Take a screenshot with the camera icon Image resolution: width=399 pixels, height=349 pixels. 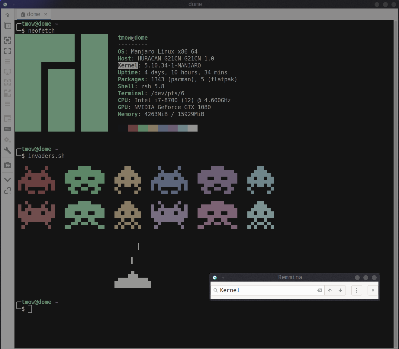click(x=7, y=165)
